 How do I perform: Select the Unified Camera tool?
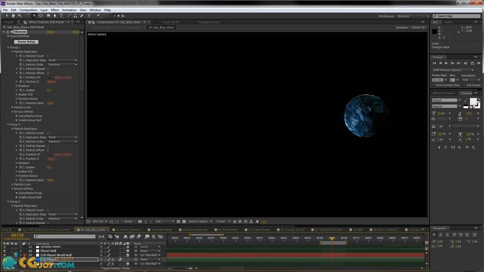[34, 16]
